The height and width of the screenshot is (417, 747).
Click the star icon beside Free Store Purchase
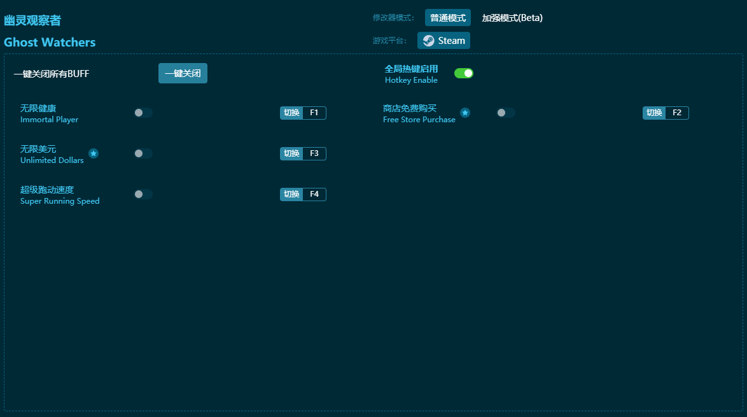tap(465, 113)
